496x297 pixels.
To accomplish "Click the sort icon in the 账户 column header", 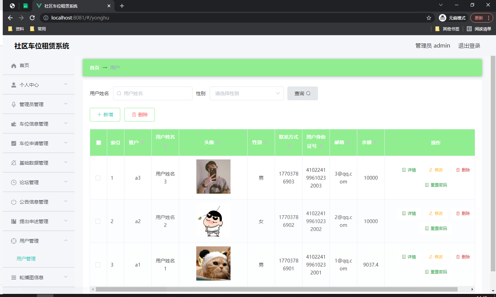I will pyautogui.click(x=143, y=143).
